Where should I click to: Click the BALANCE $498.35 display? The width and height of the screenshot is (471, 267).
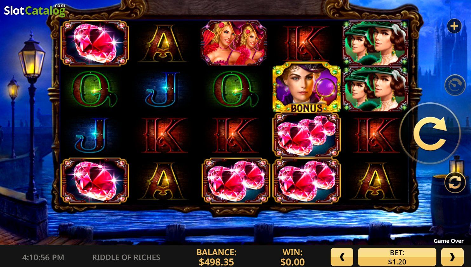coord(216,257)
